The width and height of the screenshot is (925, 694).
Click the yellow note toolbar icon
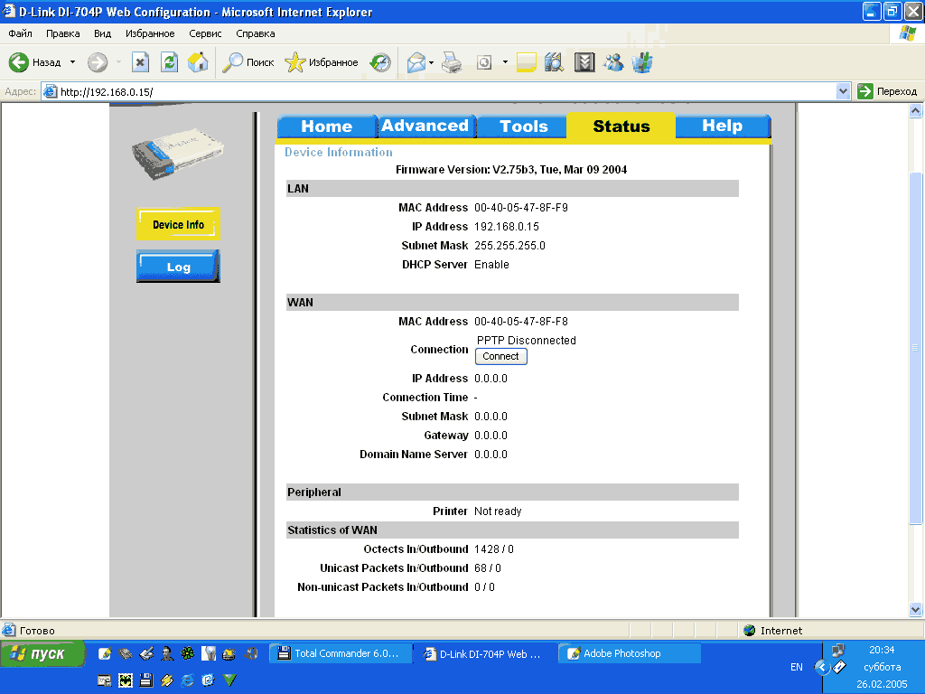click(x=527, y=62)
